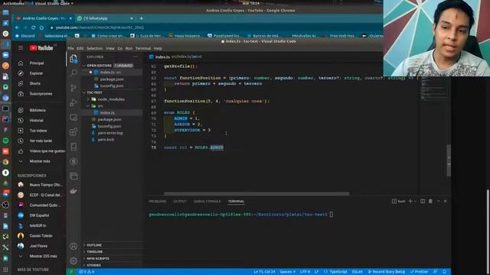Open package.json in the TSC-TEST tree
The image size is (490, 275).
109,119
